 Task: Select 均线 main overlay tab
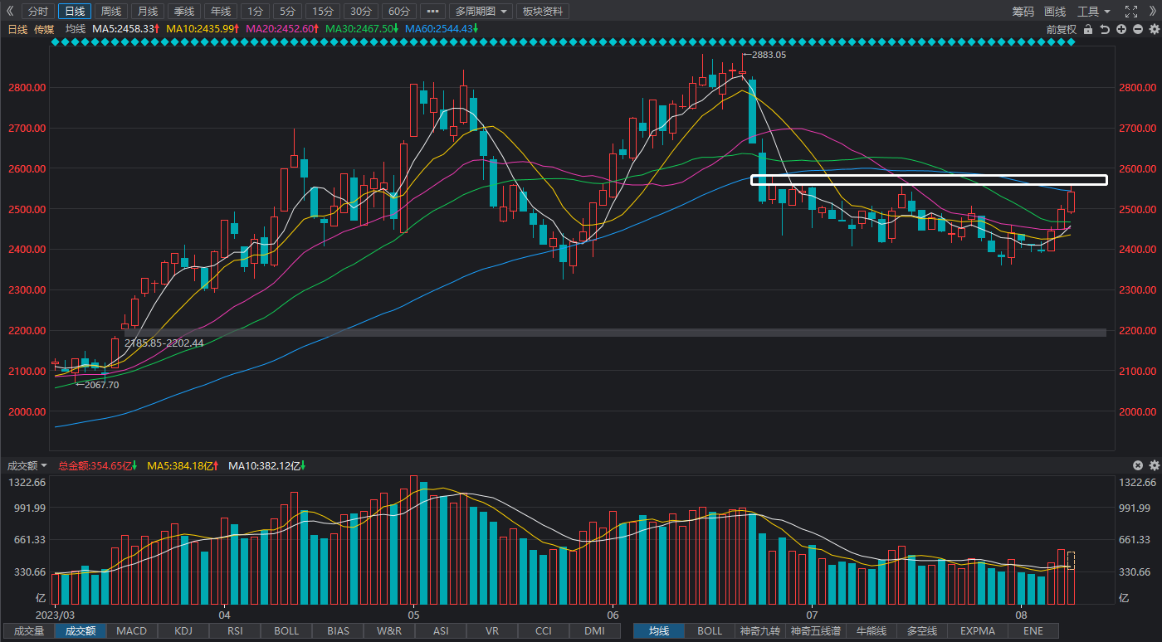coord(659,631)
